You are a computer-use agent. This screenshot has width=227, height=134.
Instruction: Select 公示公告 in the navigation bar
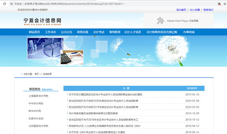66,32
